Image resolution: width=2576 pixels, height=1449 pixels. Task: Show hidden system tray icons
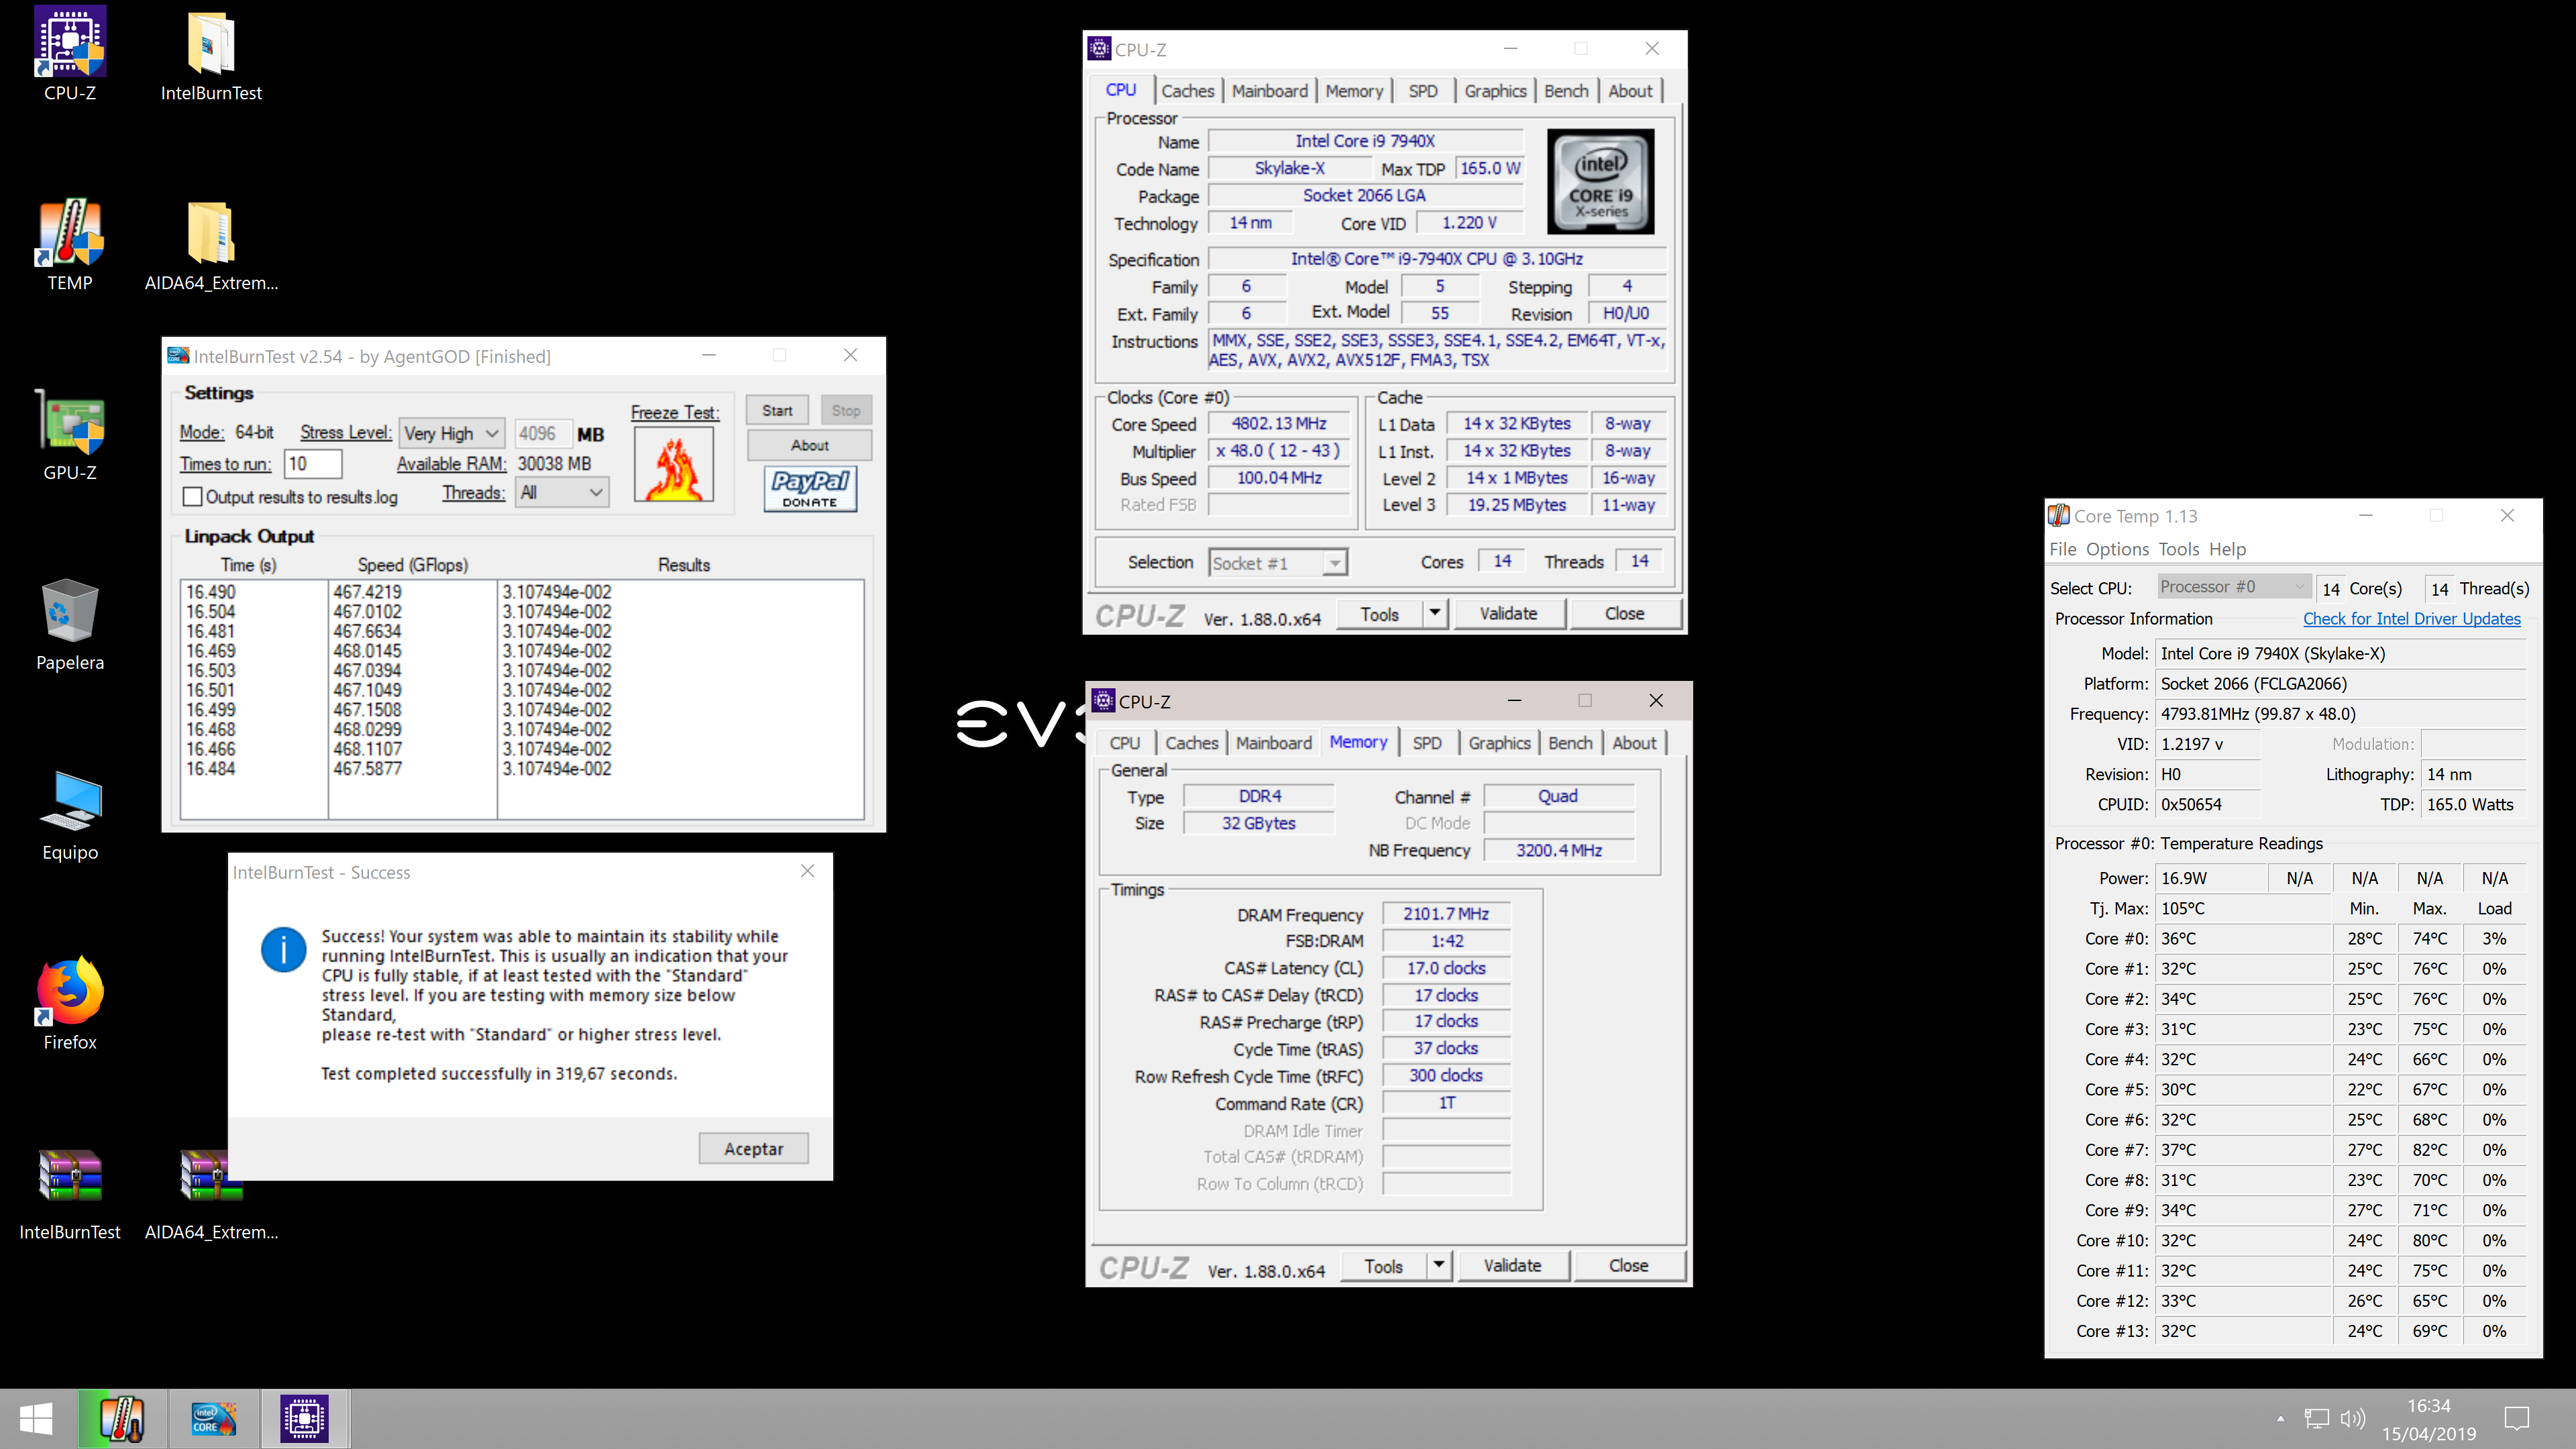tap(2280, 1418)
